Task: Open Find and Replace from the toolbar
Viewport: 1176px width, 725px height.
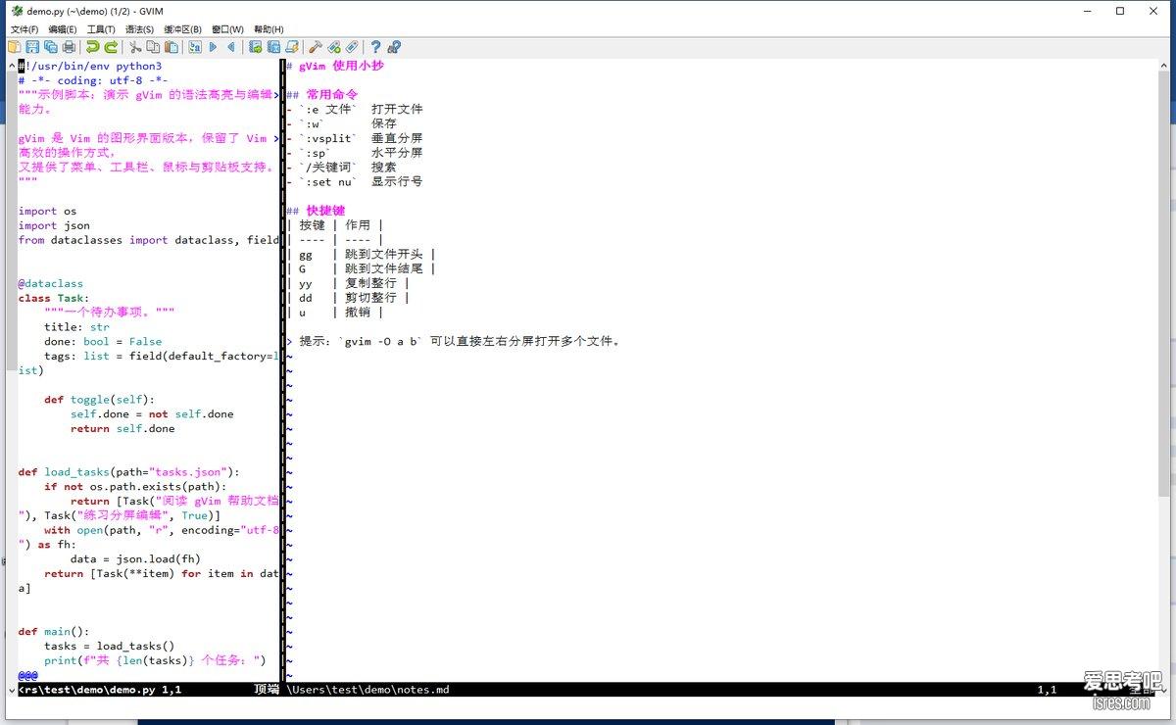Action: 195,47
